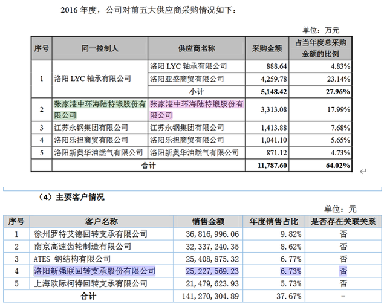Click the amount '3,313.08'
The image size is (387, 307).
point(274,109)
